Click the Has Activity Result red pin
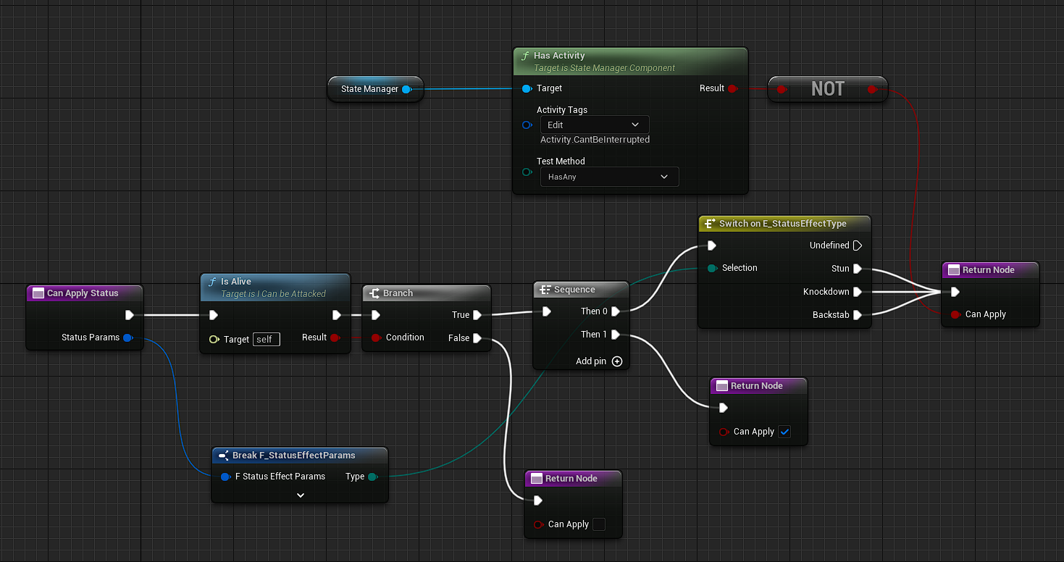This screenshot has height=562, width=1064. [x=732, y=88]
